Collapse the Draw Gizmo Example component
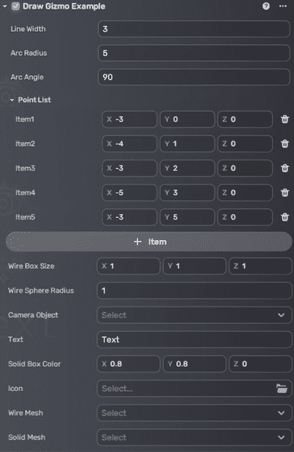294x452 pixels. (5, 6)
